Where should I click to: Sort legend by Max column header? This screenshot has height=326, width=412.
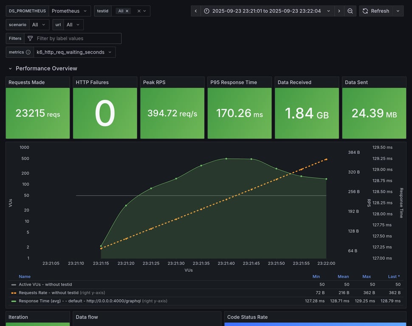[x=366, y=276]
